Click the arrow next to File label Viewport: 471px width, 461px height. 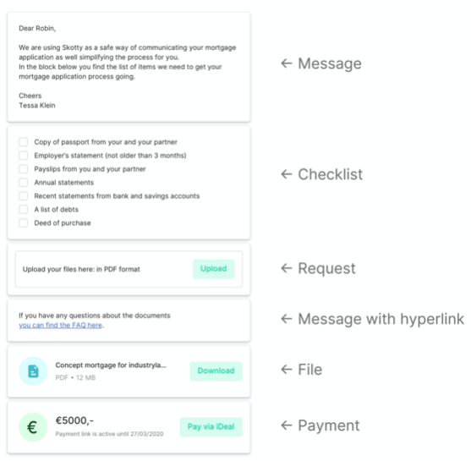click(287, 370)
